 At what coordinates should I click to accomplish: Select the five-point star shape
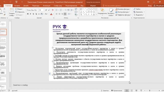pyautogui.click(x=94, y=15)
